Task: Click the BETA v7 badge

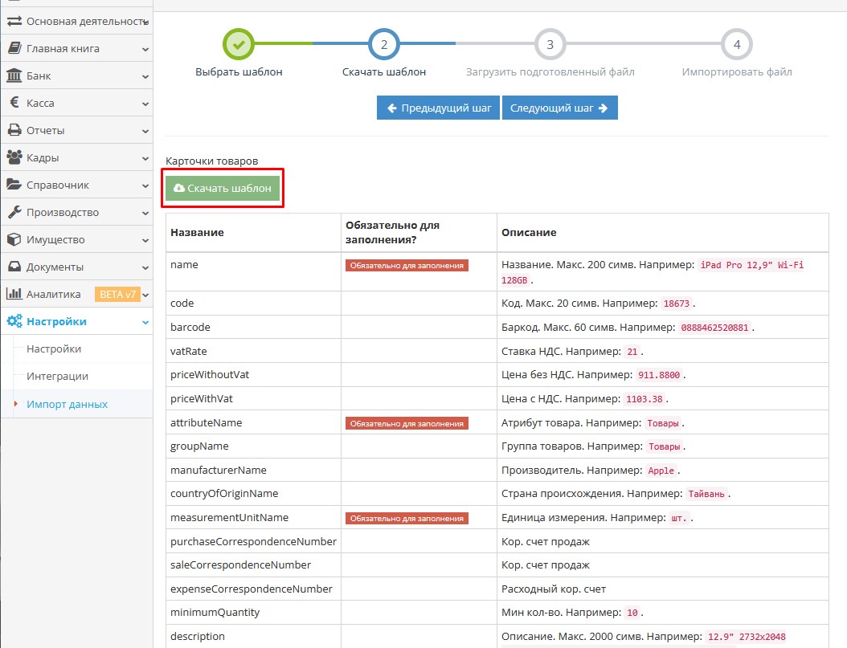Action: tap(117, 295)
